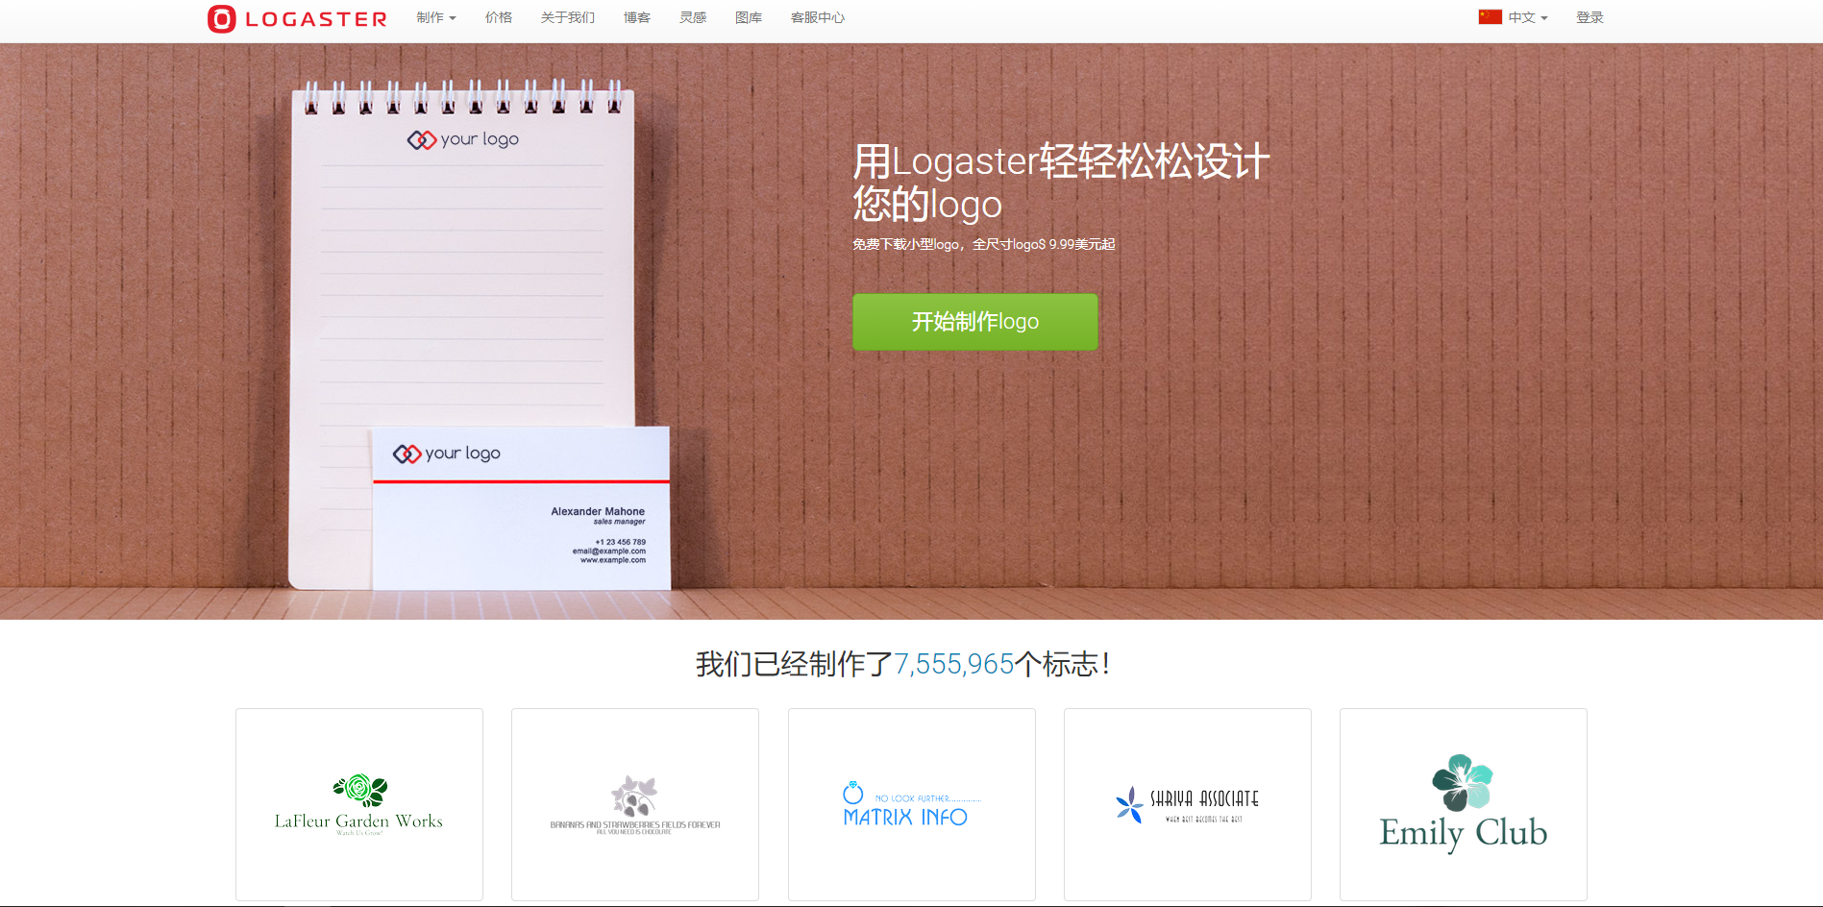Open the 博客 menu item

click(x=637, y=17)
